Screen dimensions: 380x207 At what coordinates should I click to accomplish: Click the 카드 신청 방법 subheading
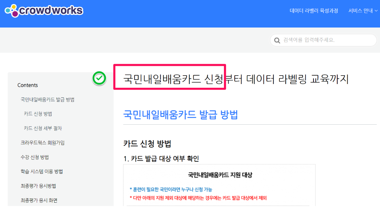pos(147,144)
